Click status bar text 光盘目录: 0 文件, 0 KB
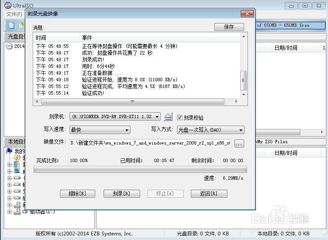The width and height of the screenshot is (328, 240). [x=203, y=234]
